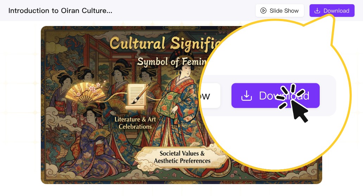The image size is (363, 196).
Task: Click the download icon inside magnified button
Action: point(247,96)
